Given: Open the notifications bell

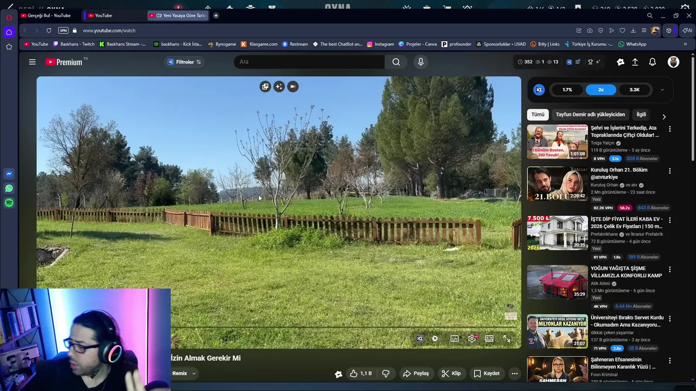Looking at the screenshot, I should coord(652,62).
